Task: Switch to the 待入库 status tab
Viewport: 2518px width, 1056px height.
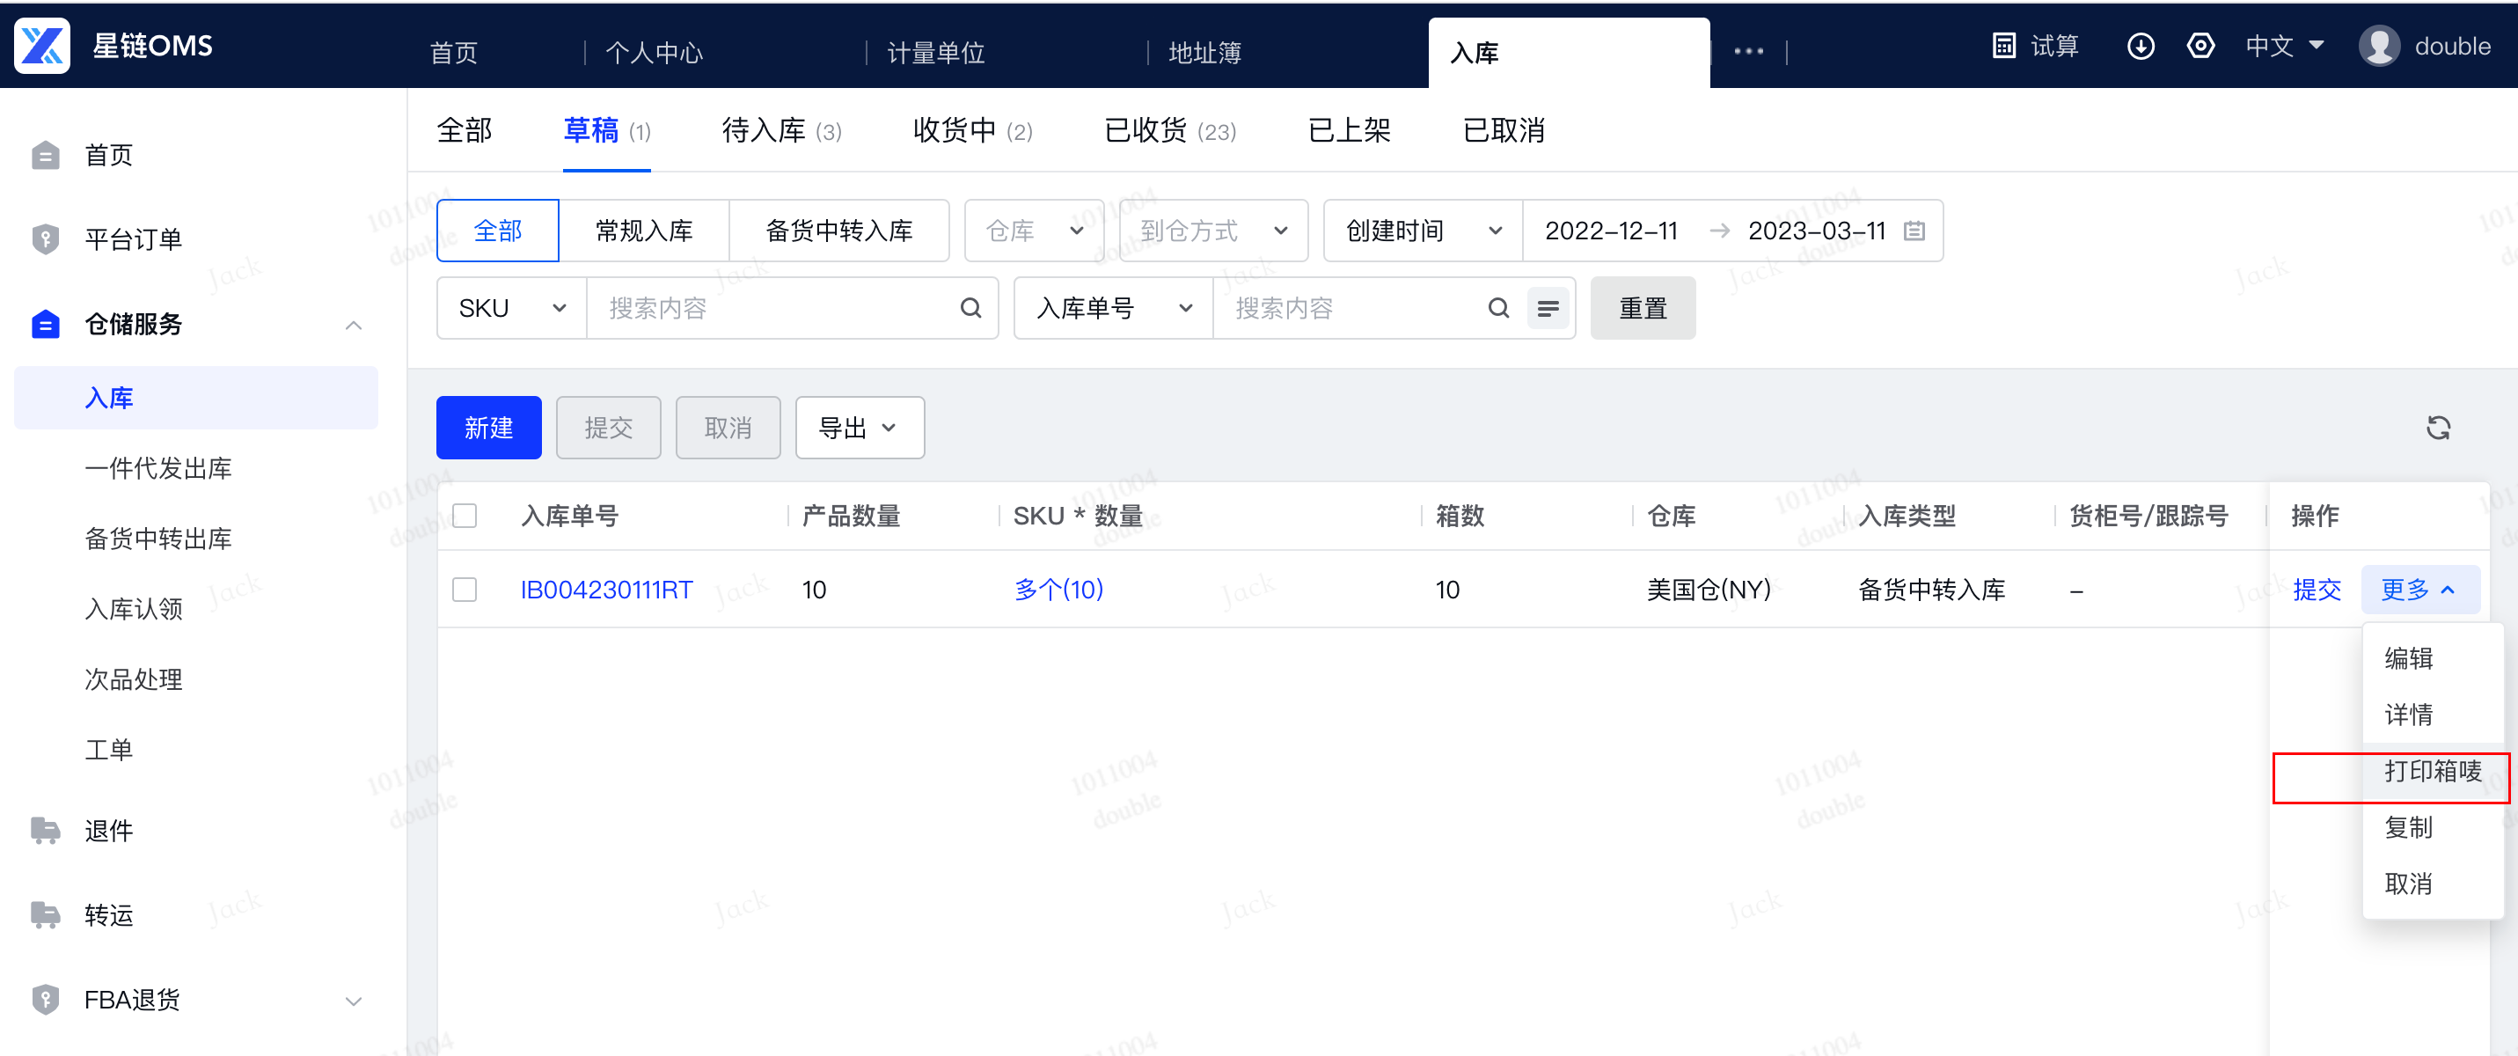Action: pos(781,131)
